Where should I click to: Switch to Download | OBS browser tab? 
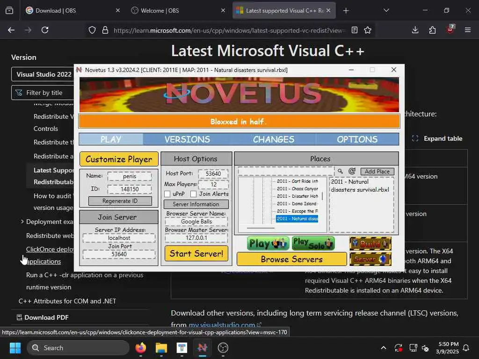pos(72,11)
